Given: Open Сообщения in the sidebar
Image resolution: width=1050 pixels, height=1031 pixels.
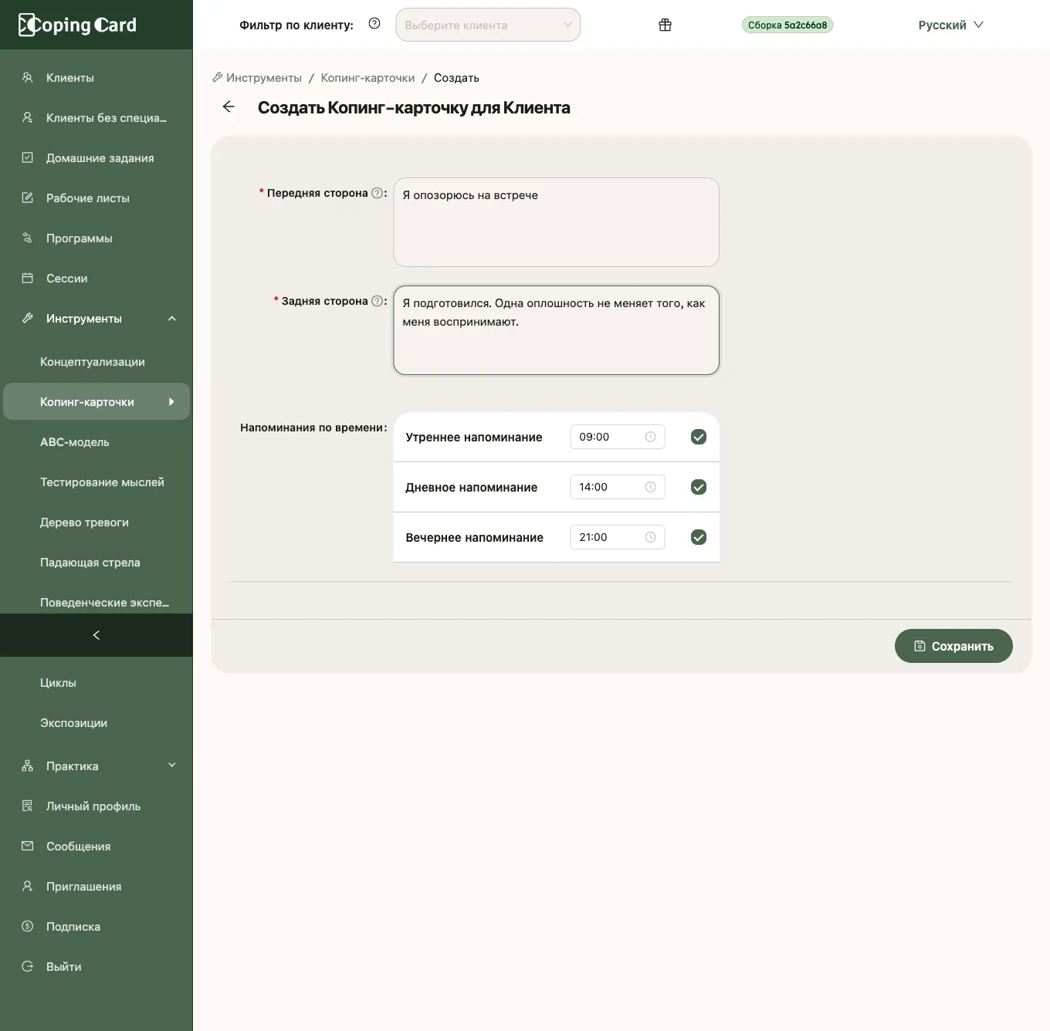Looking at the screenshot, I should [x=97, y=846].
